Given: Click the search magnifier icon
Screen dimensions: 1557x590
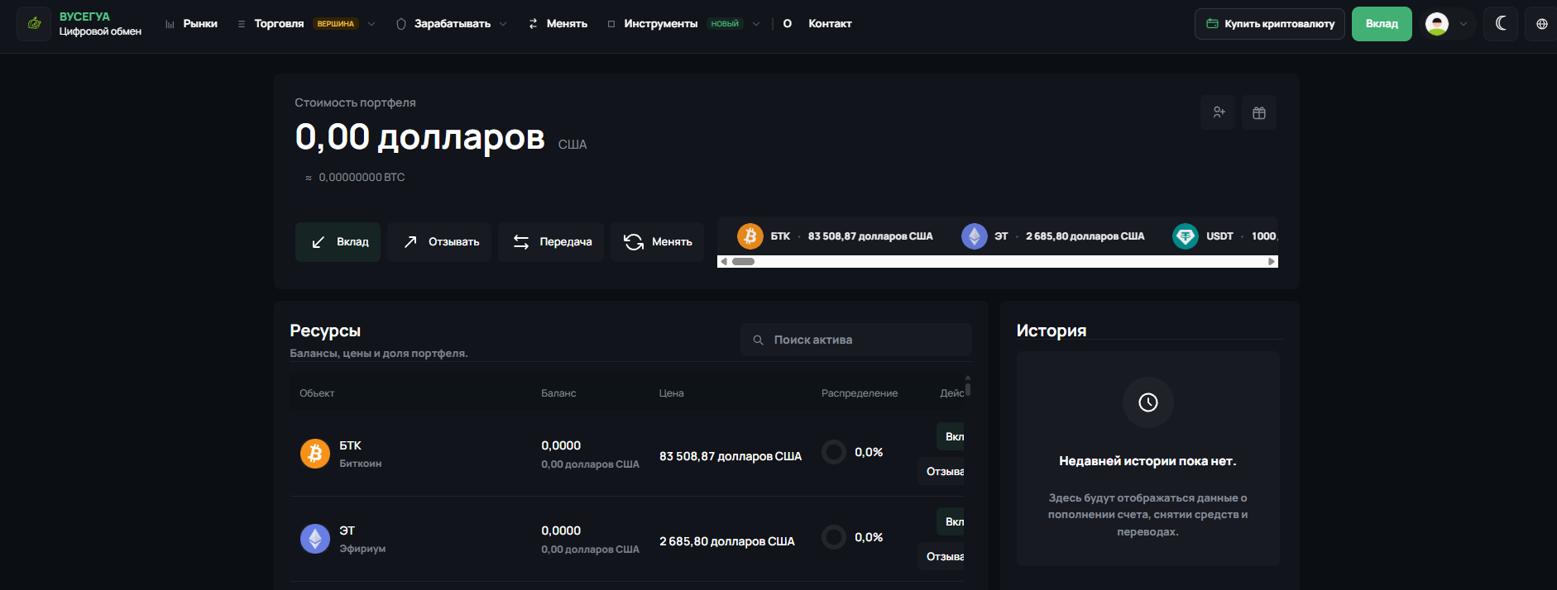Looking at the screenshot, I should (x=758, y=340).
